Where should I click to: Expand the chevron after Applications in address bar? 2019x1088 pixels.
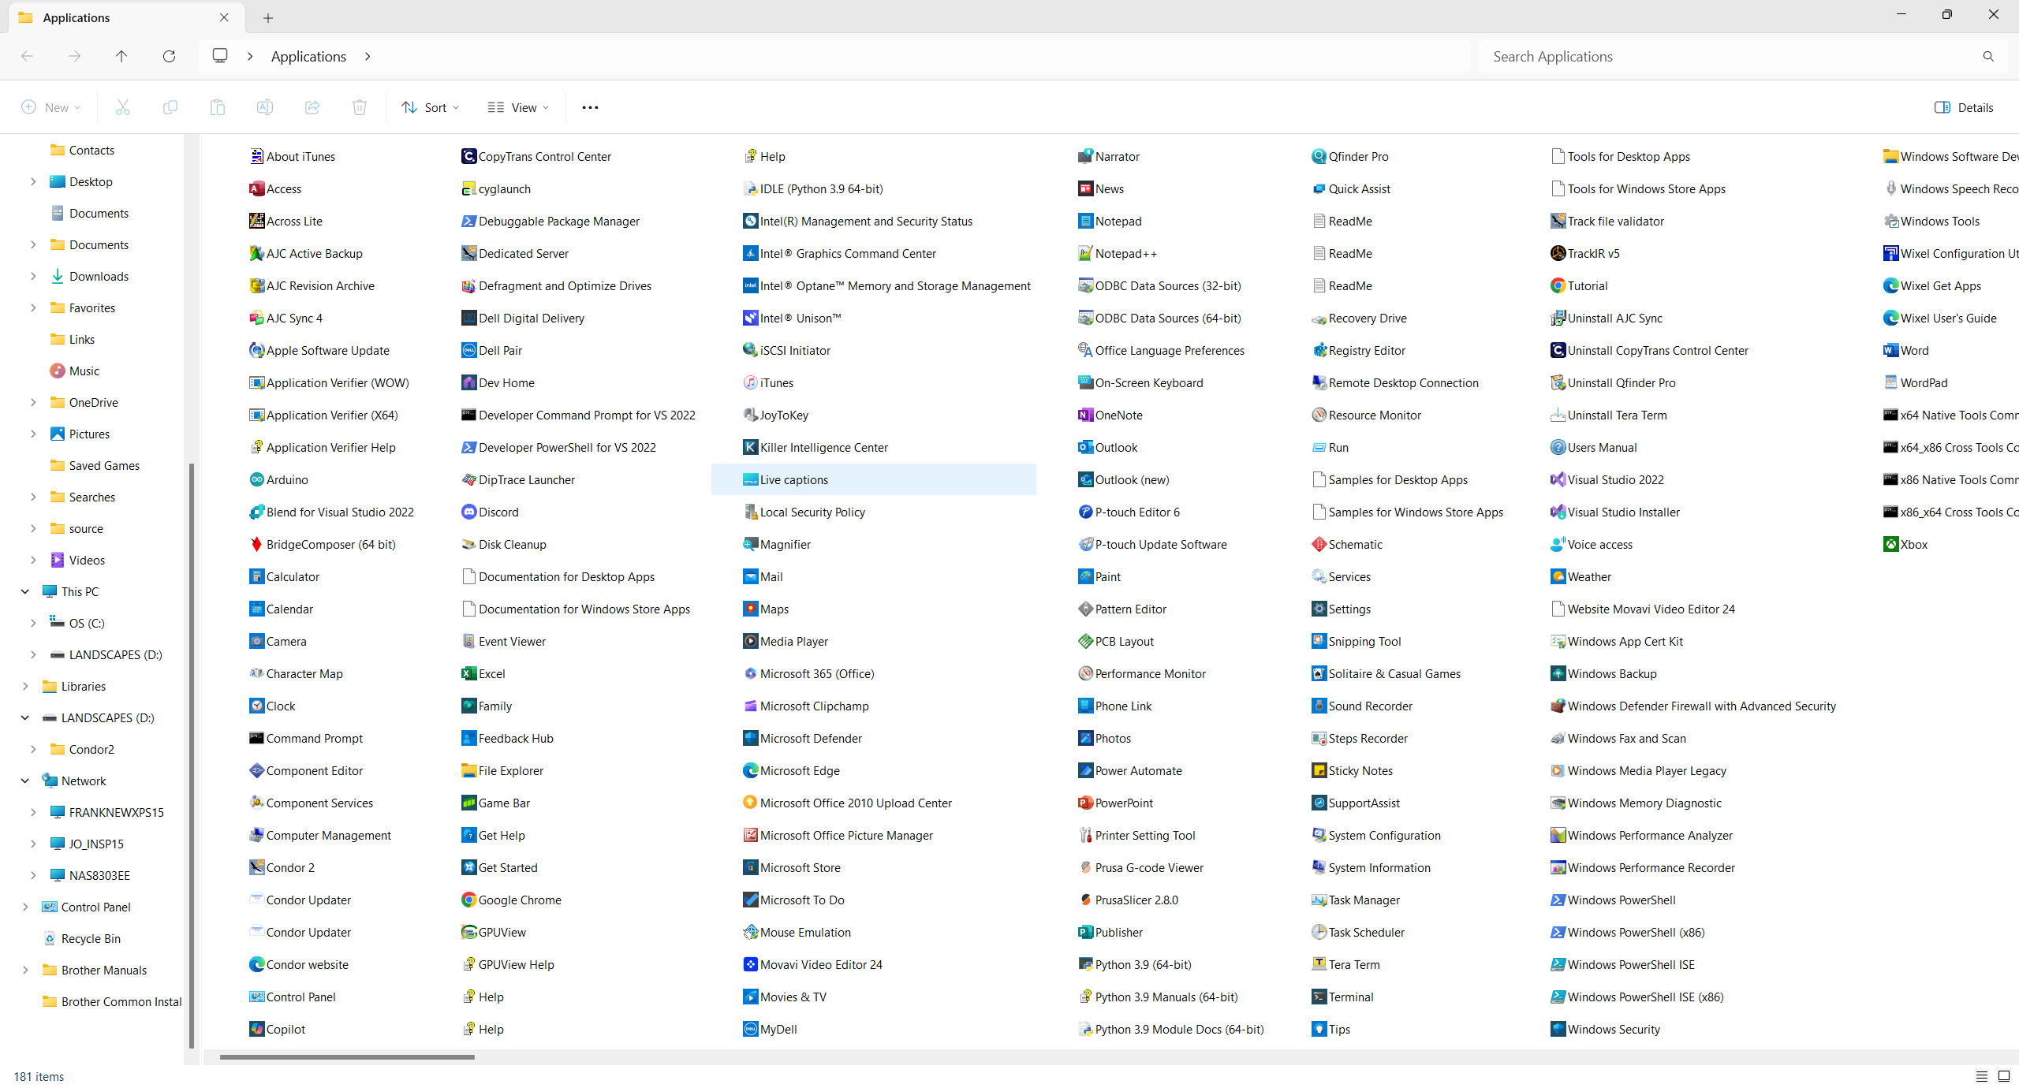point(368,56)
